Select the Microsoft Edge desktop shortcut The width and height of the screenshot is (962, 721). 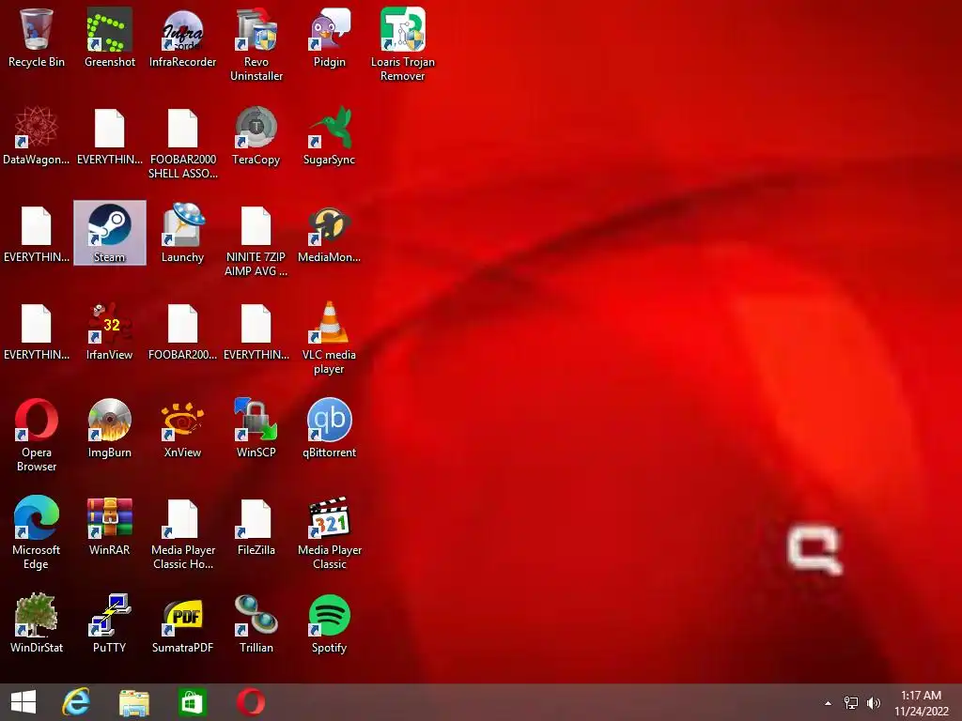(37, 532)
